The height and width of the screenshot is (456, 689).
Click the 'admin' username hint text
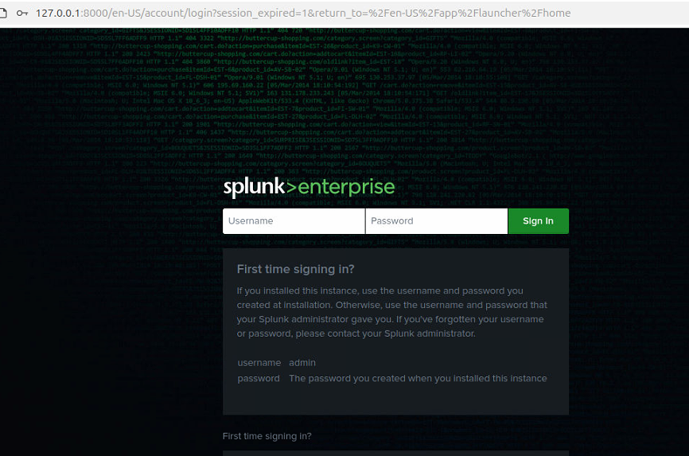click(302, 363)
